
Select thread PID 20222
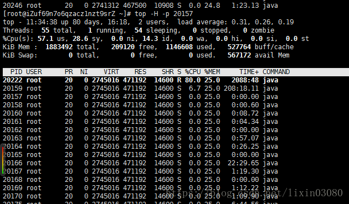click(12, 80)
